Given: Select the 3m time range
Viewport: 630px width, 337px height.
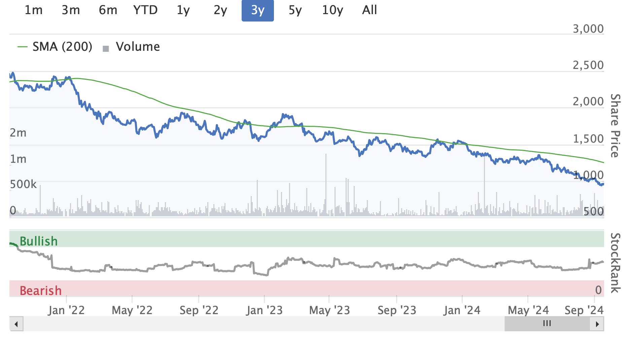Looking at the screenshot, I should (x=71, y=10).
